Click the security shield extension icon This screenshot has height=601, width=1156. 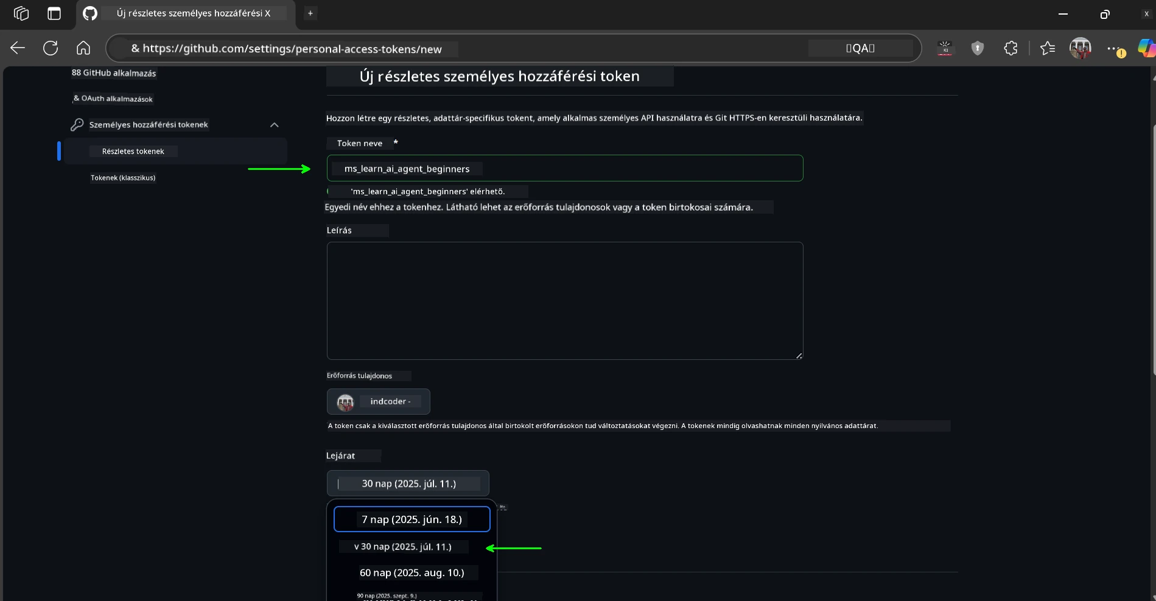click(978, 48)
